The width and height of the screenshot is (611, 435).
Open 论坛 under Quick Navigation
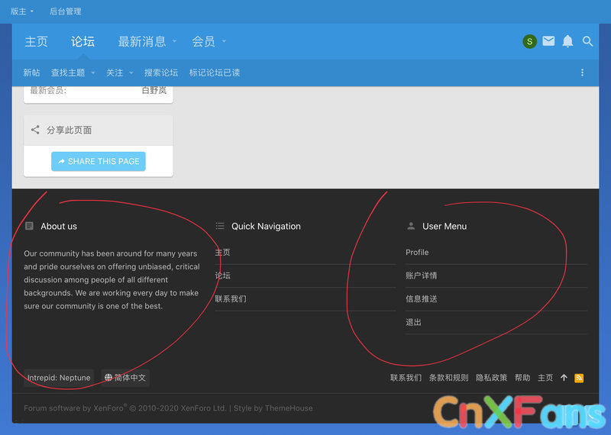point(223,275)
